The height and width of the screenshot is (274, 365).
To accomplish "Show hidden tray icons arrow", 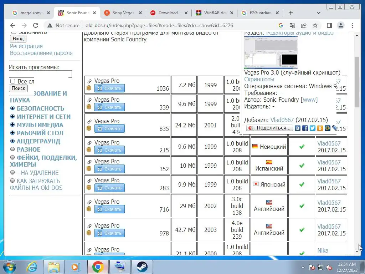I will click(x=303, y=268).
